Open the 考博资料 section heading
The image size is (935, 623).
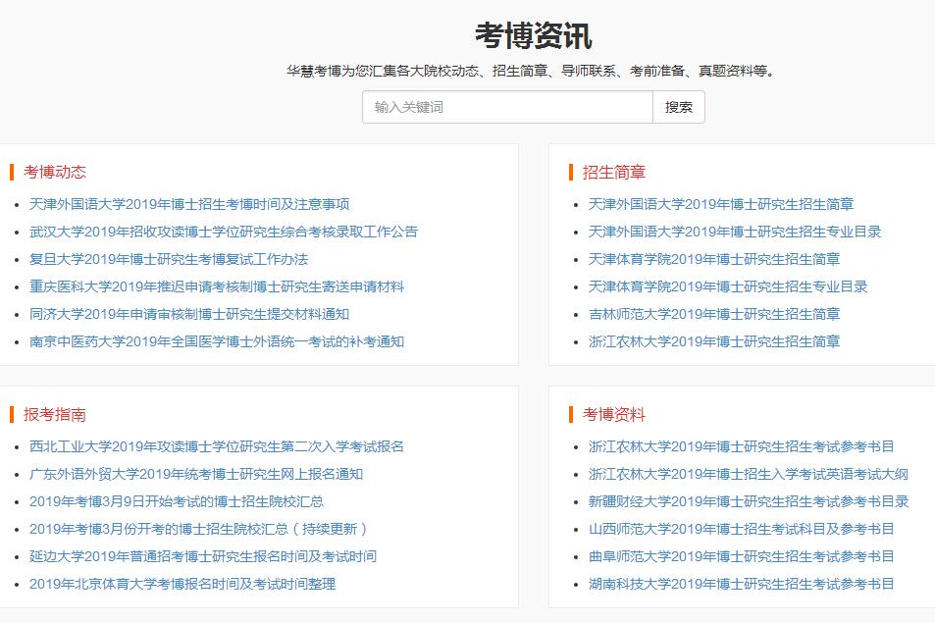(613, 414)
